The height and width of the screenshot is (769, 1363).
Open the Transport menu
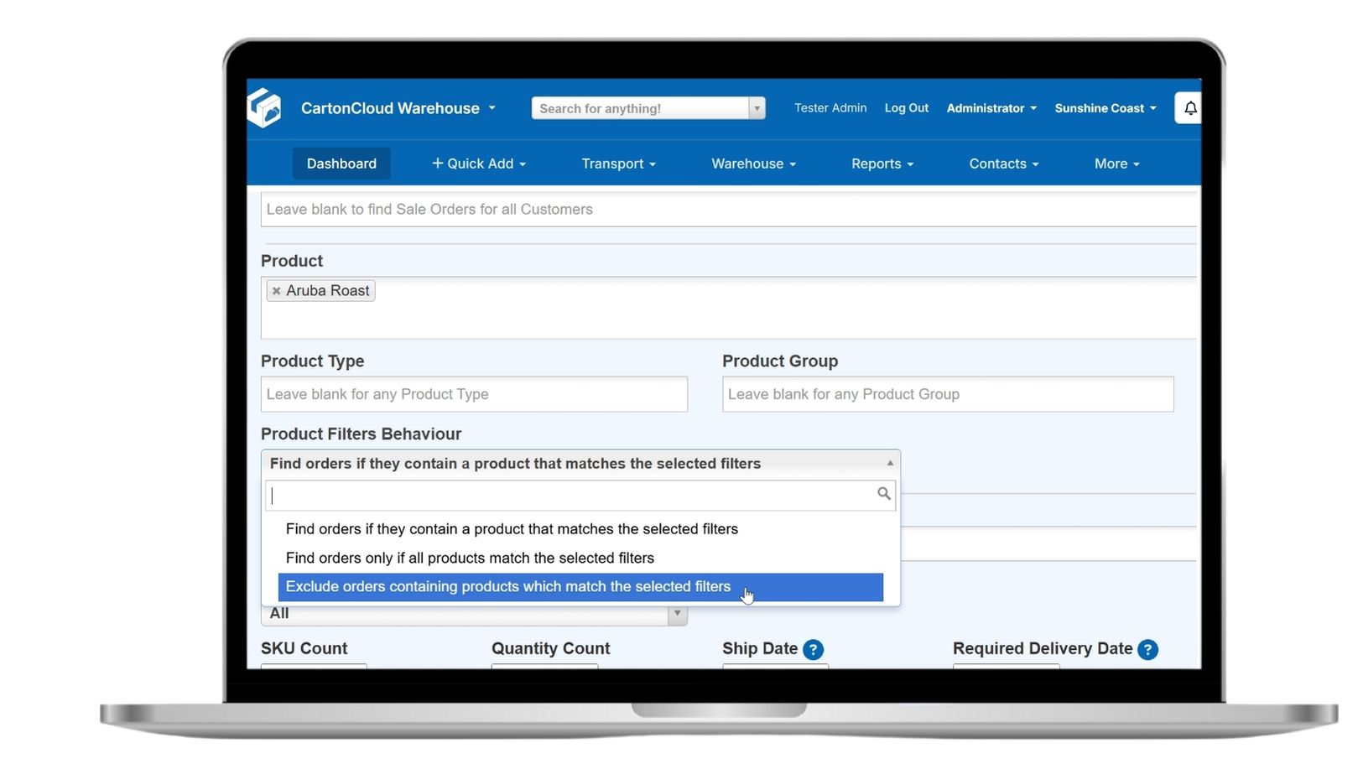click(619, 164)
